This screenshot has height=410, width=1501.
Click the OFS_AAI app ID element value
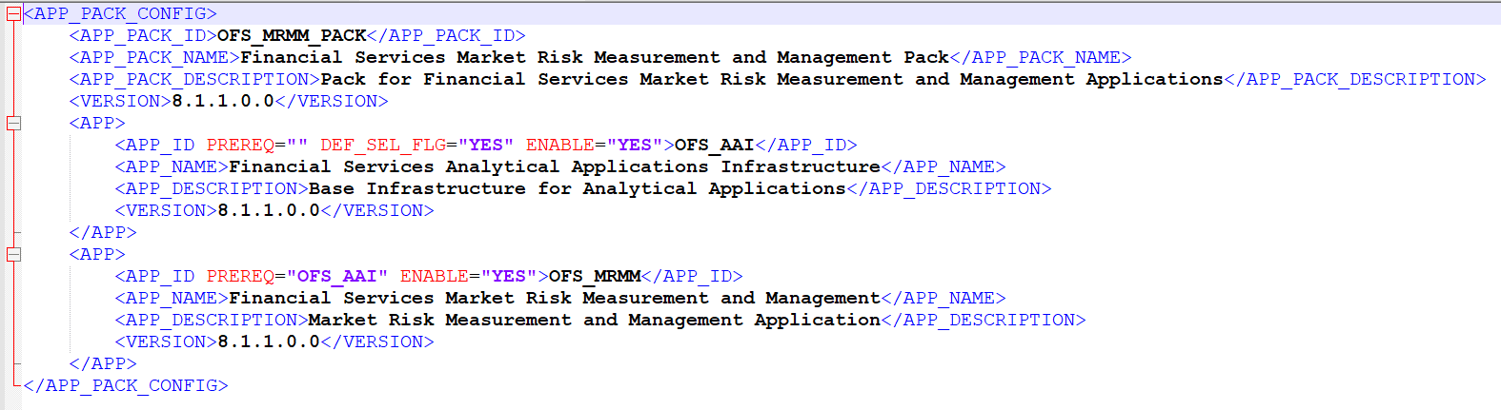[715, 145]
